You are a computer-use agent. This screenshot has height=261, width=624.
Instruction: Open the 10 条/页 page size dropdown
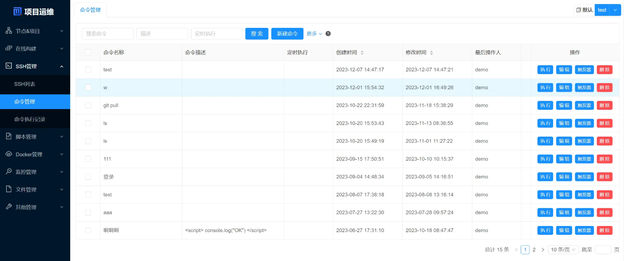[563, 250]
